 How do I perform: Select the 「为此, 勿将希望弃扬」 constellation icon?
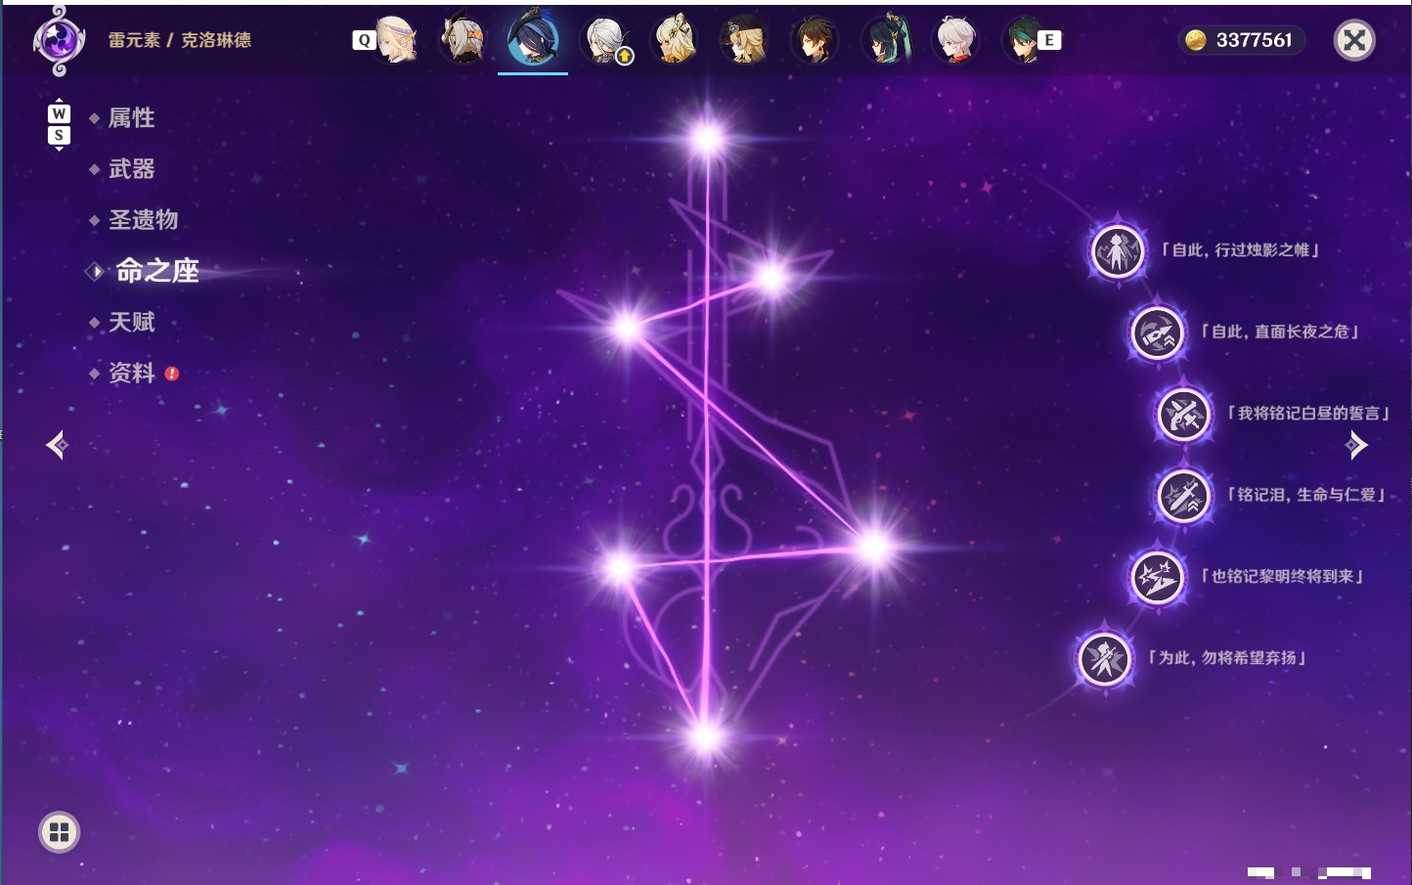pos(1105,658)
